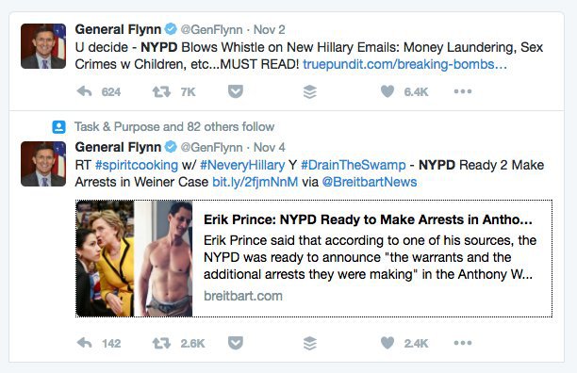Image resolution: width=577 pixels, height=373 pixels.
Task: Click General Flynn's avatar on the first tweet
Action: coord(43,46)
